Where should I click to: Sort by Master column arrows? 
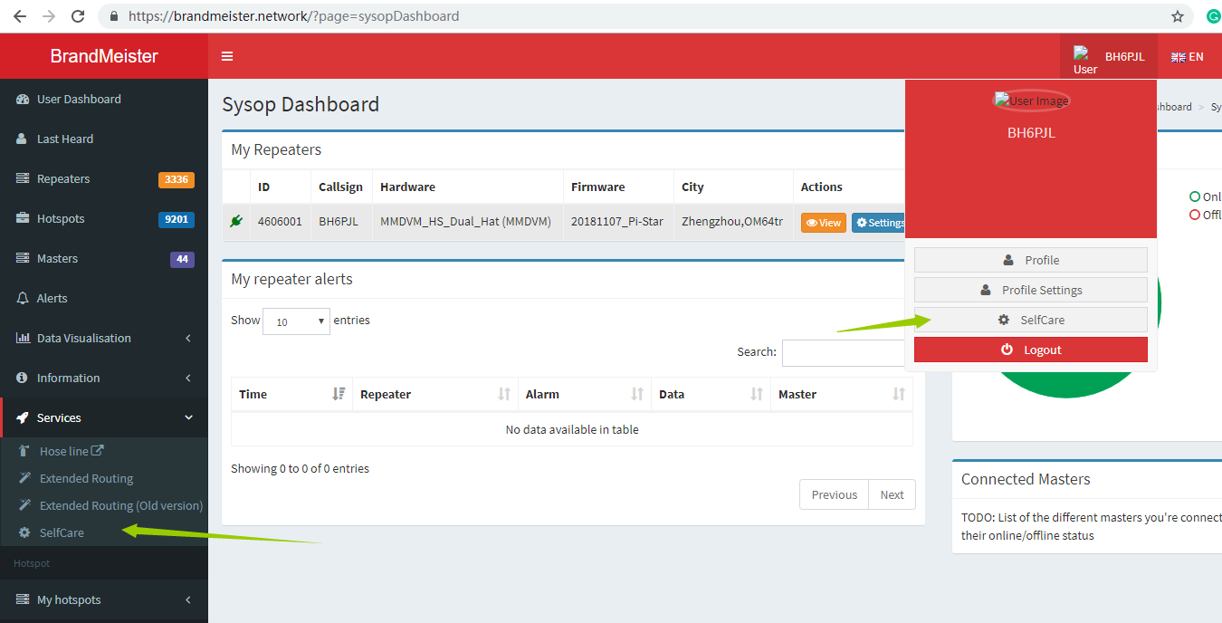tap(899, 394)
